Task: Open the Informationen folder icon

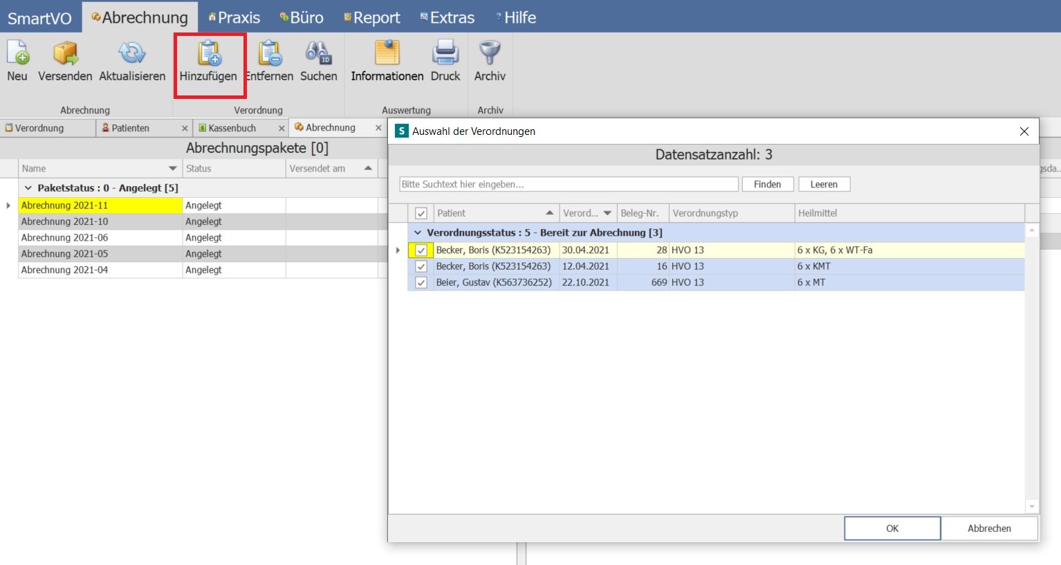Action: point(387,53)
